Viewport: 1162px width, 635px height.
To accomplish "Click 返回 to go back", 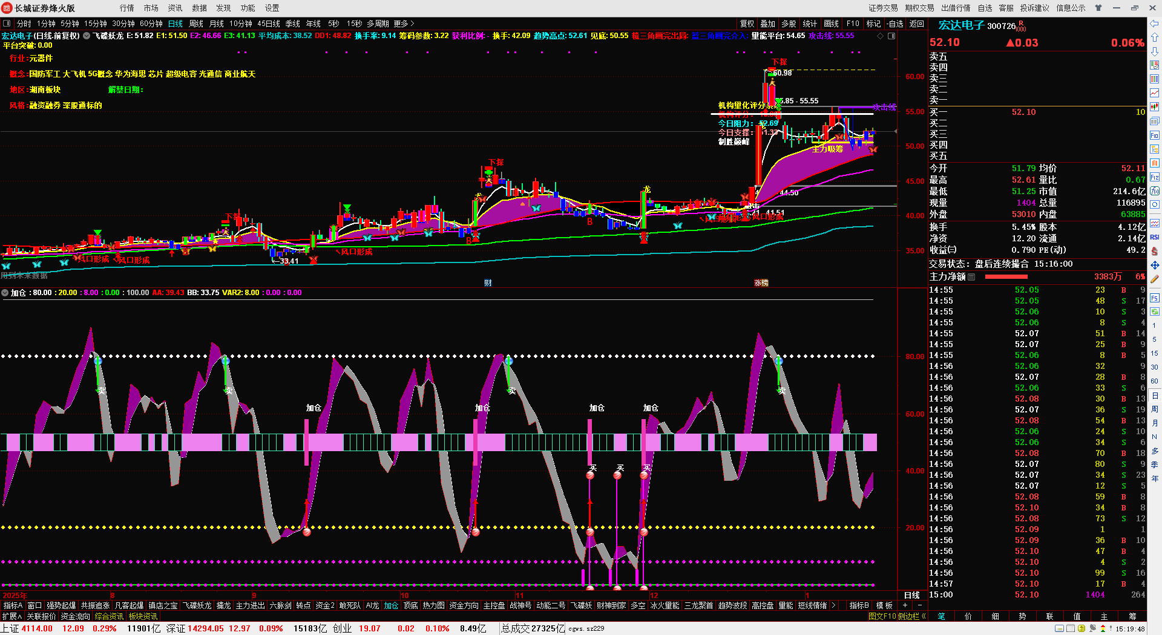I will tap(917, 24).
